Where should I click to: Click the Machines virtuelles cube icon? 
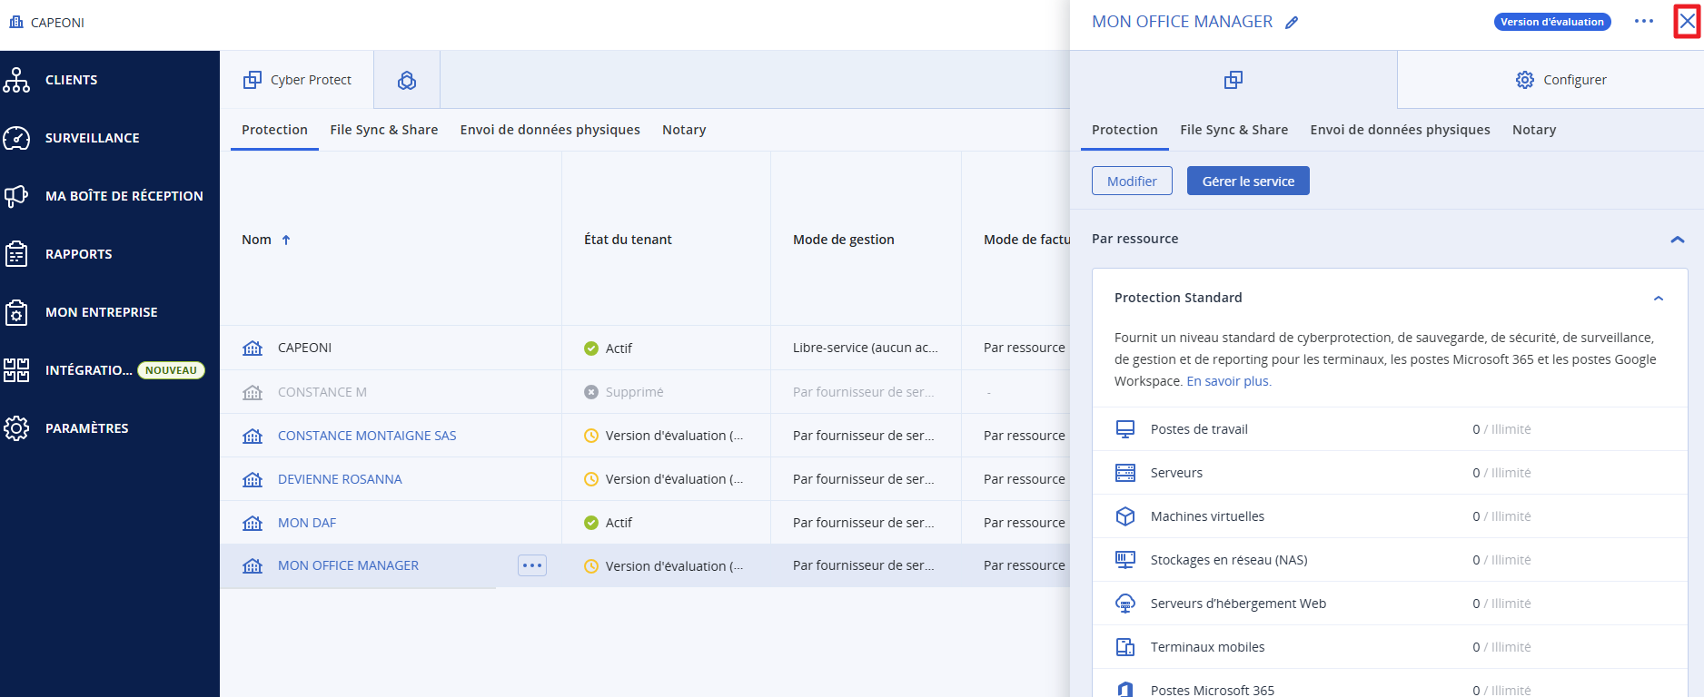tap(1125, 516)
